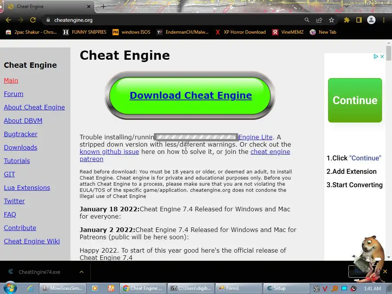
Task: Click the red V tray icon
Action: coord(325,289)
